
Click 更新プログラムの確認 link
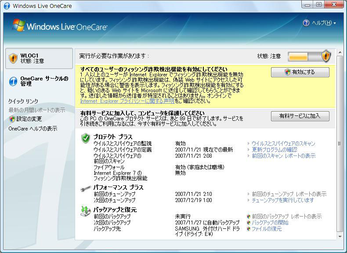pos(275,150)
